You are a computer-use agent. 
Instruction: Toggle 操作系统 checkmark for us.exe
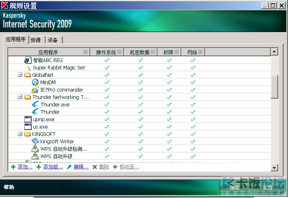click(x=107, y=127)
